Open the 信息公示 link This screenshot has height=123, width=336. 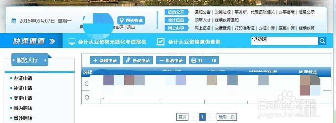coord(307,12)
